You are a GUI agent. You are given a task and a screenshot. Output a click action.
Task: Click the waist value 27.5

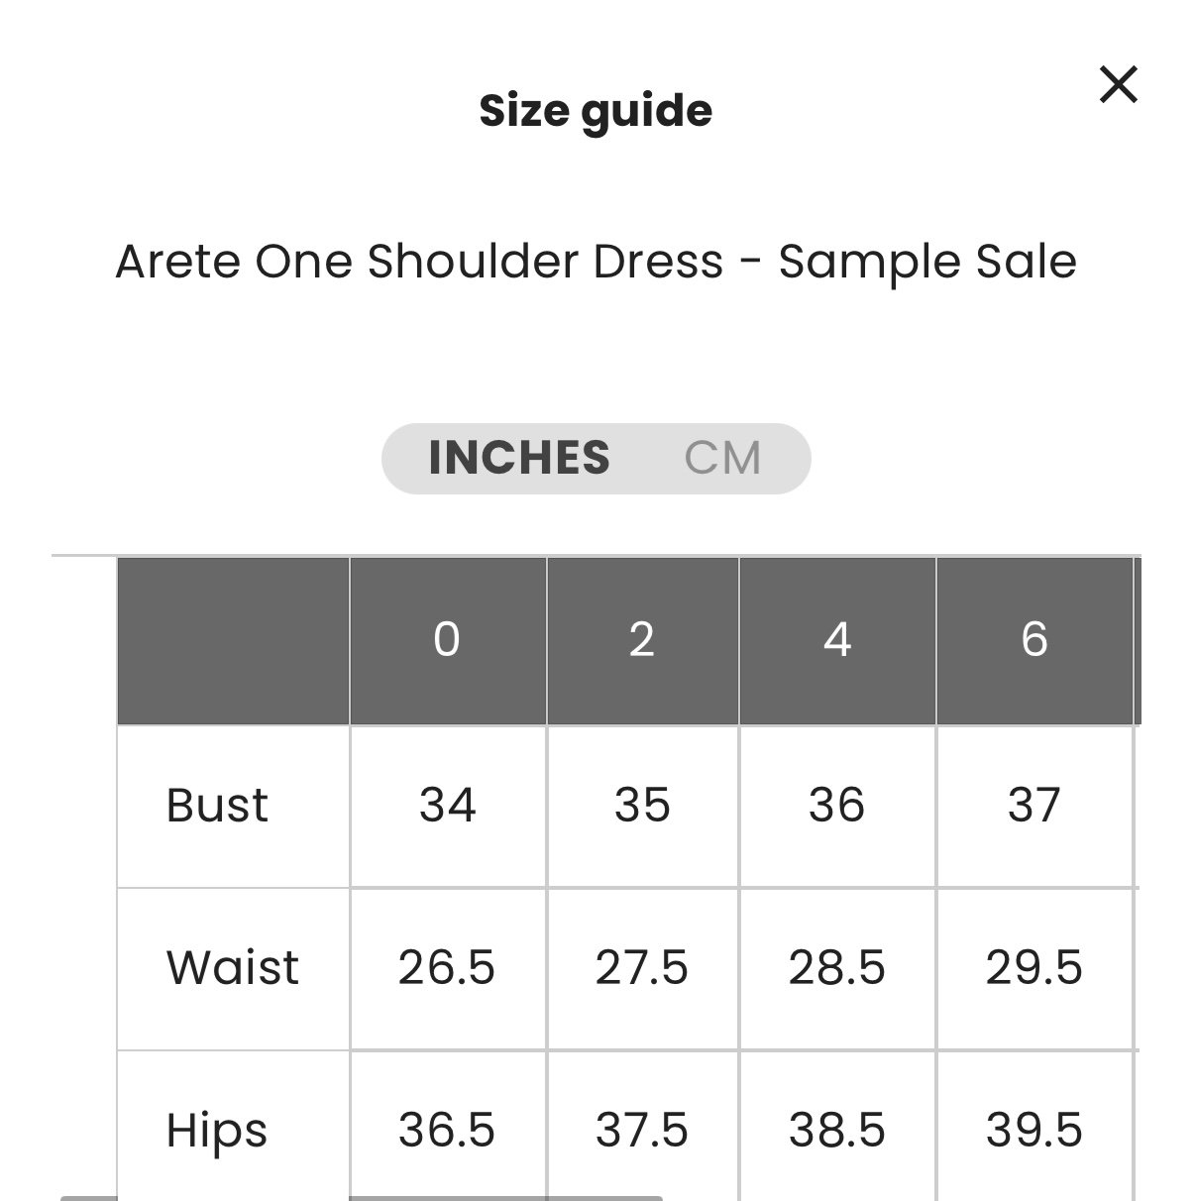pyautogui.click(x=642, y=967)
